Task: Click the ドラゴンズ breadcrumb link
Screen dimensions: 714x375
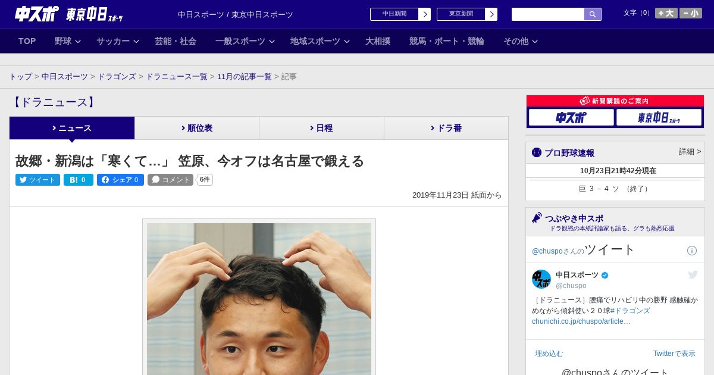Action: coord(117,77)
